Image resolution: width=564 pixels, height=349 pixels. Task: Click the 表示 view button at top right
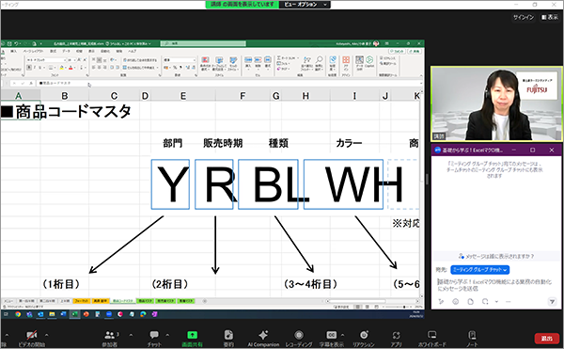point(550,17)
